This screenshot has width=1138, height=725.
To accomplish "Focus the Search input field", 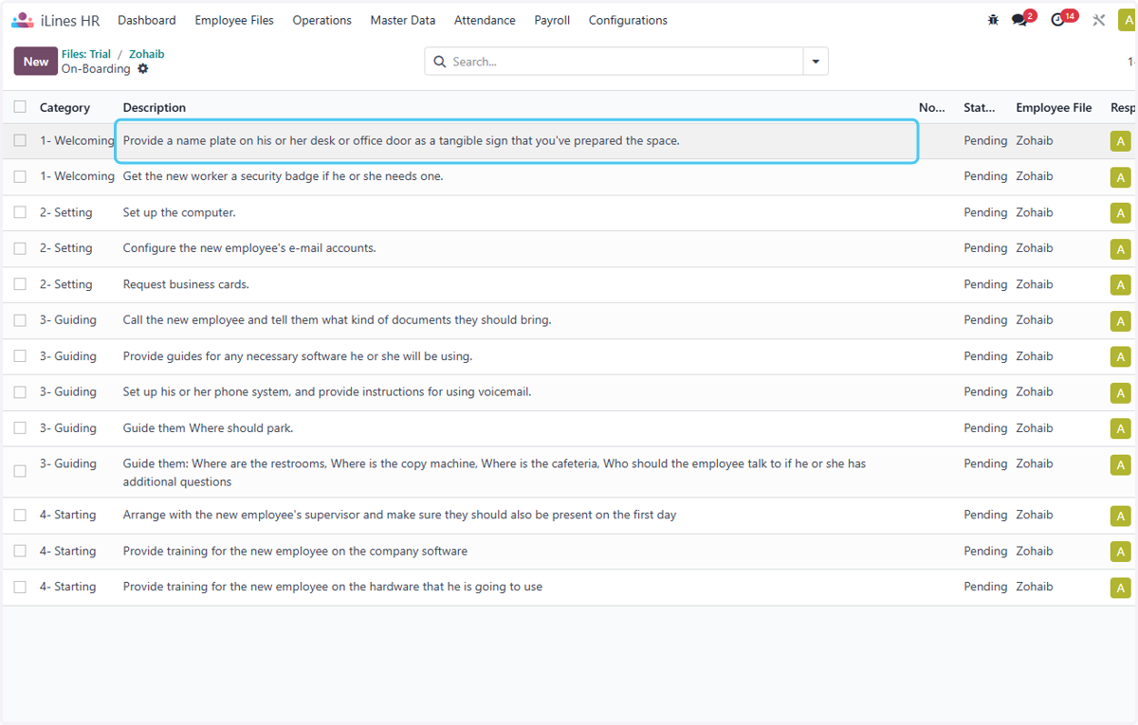I will pos(624,62).
